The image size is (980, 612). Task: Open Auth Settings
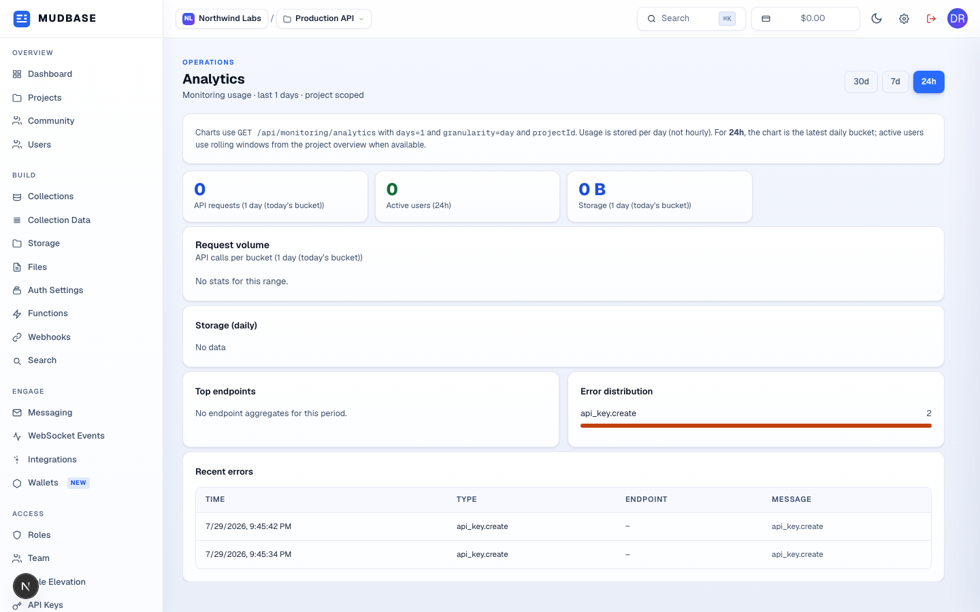point(81,290)
